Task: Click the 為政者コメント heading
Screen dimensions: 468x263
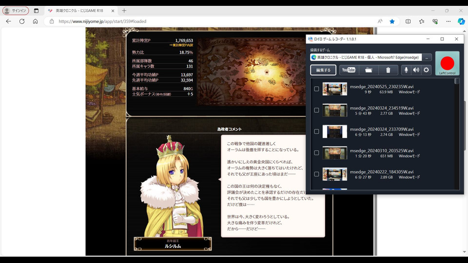Action: (x=229, y=129)
